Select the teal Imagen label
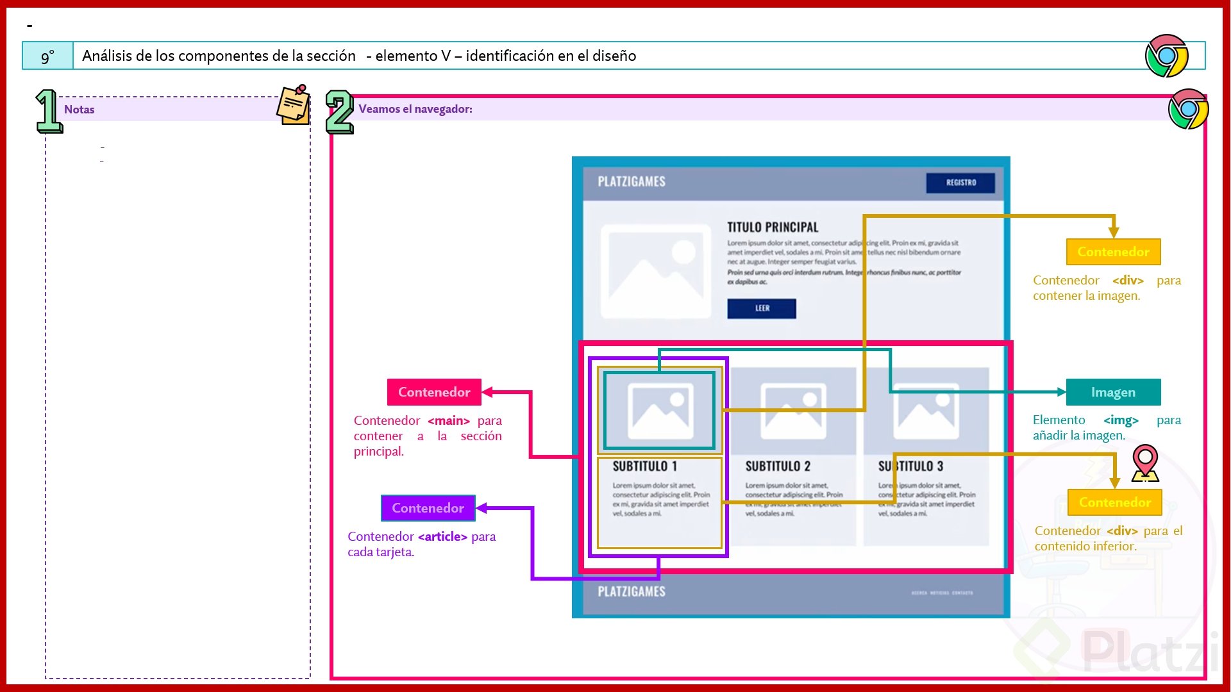 (1113, 392)
